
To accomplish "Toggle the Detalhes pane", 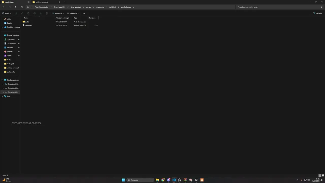I will [x=318, y=13].
